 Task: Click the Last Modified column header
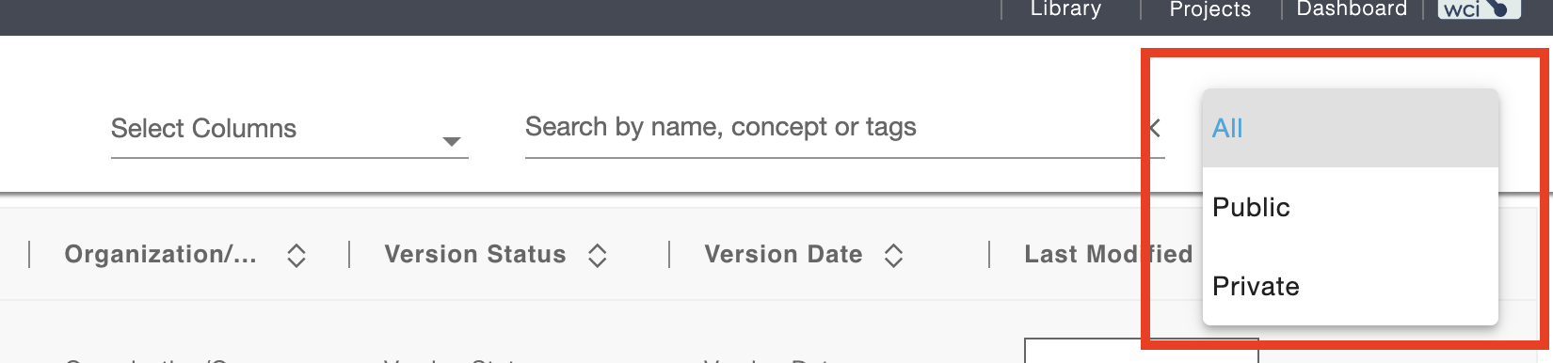1108,254
